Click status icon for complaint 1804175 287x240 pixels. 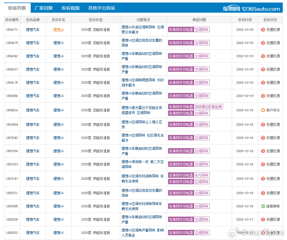(x=263, y=83)
